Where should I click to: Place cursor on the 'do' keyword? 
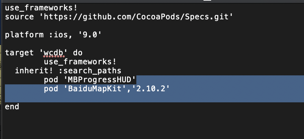point(78,53)
